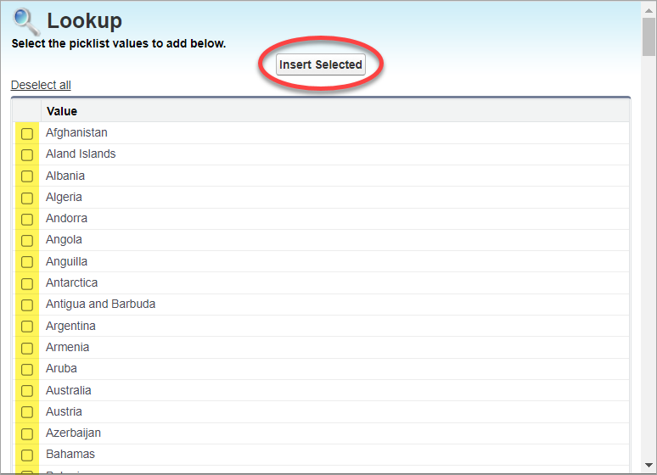The height and width of the screenshot is (475, 657).
Task: Click the Algeria value text
Action: pyautogui.click(x=65, y=198)
